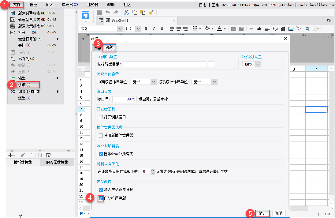
Task: Expand 切换工作目录 submenu
Action: [x=35, y=92]
